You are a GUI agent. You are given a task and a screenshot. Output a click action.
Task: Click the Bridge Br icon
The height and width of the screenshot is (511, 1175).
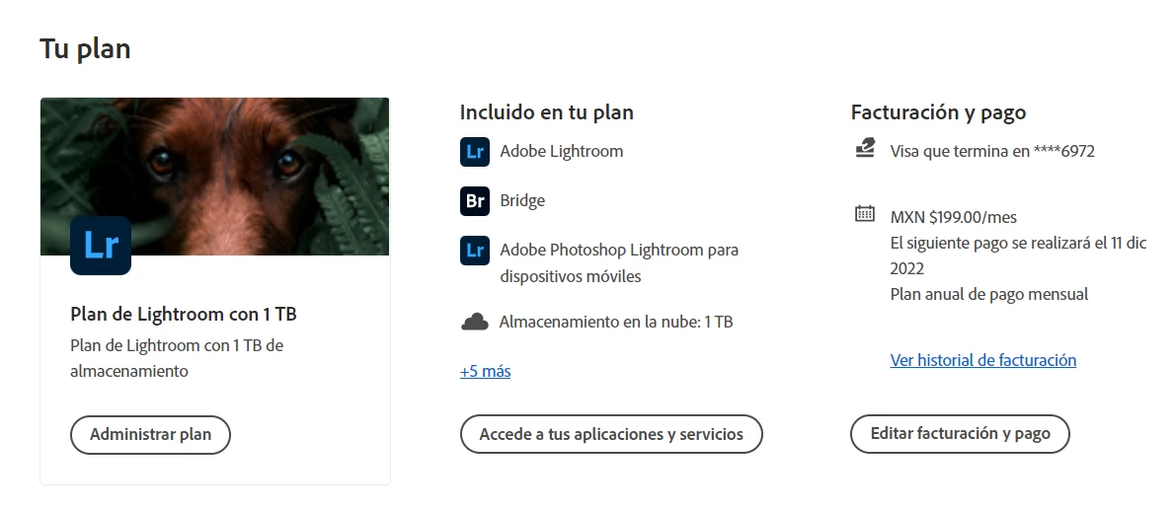tap(474, 200)
